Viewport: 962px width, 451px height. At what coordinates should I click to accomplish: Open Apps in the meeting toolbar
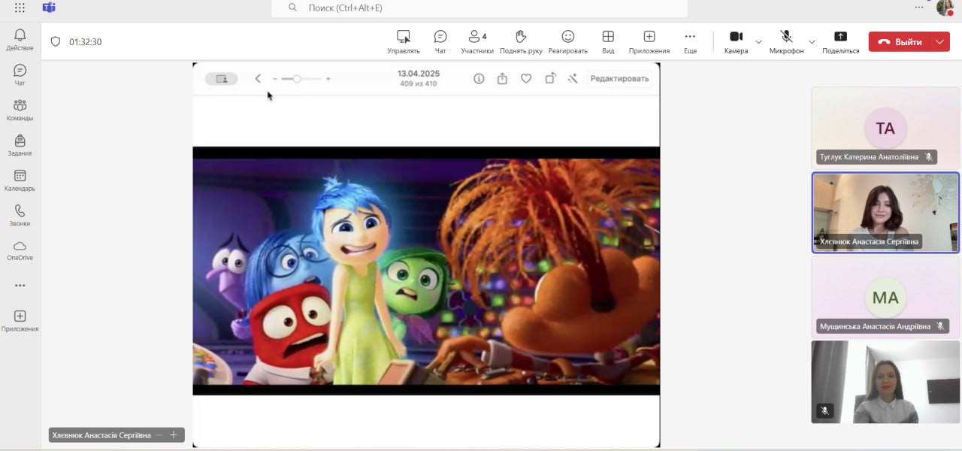649,41
